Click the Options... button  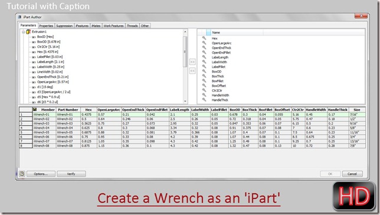pyautogui.click(x=41, y=174)
